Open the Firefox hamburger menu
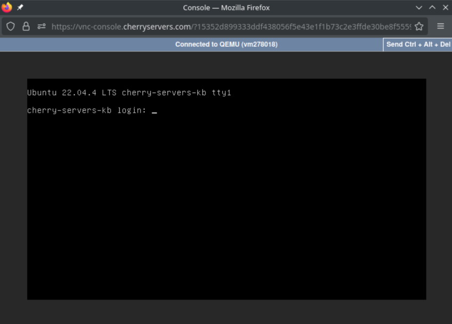 click(x=440, y=26)
